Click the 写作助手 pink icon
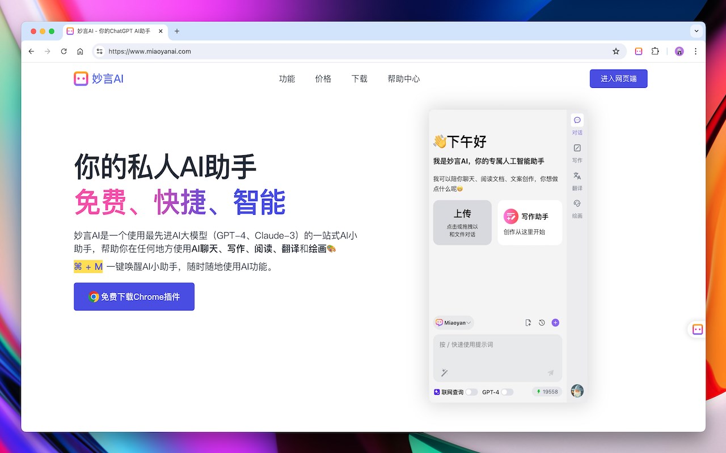726x453 pixels. [x=510, y=216]
